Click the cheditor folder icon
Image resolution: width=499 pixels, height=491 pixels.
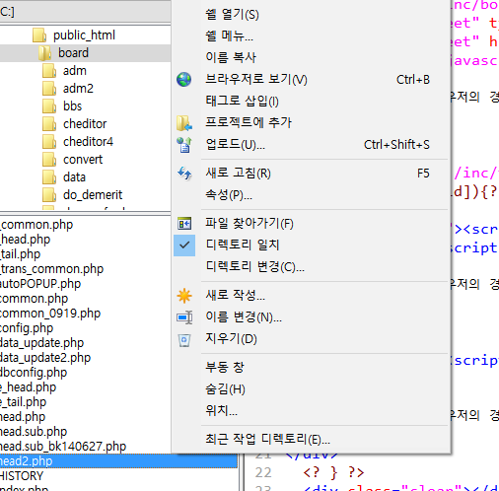coord(49,124)
